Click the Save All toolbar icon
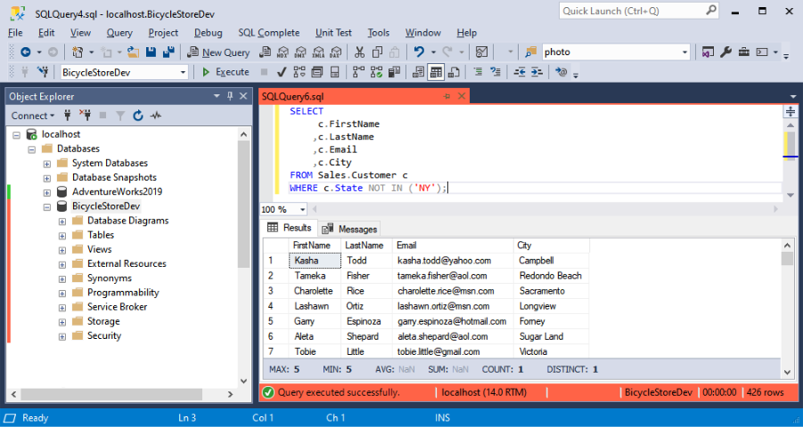Viewport: 803px width, 427px height. [x=167, y=52]
